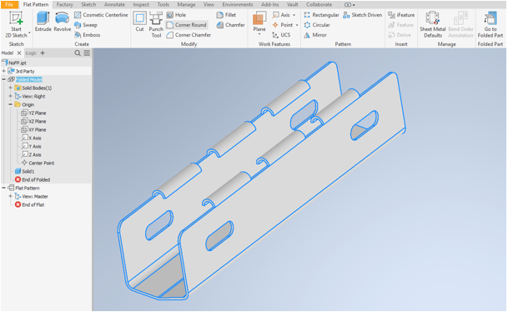Choose the Sweep tool

(86, 25)
